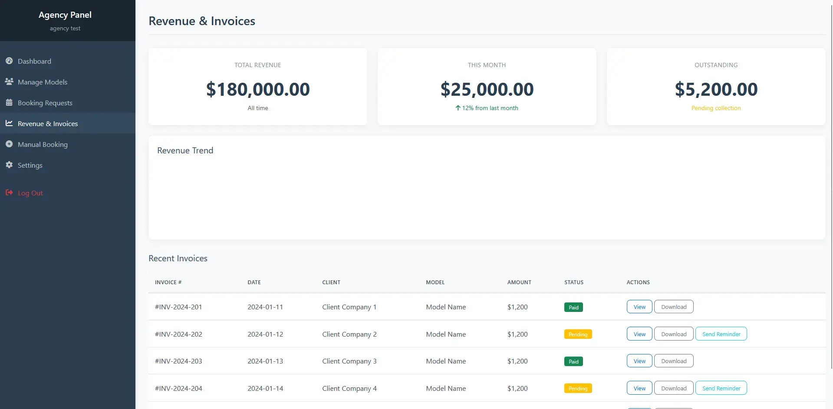The image size is (833, 409).
Task: Send reminder for invoice #INV-2024-202
Action: point(721,334)
